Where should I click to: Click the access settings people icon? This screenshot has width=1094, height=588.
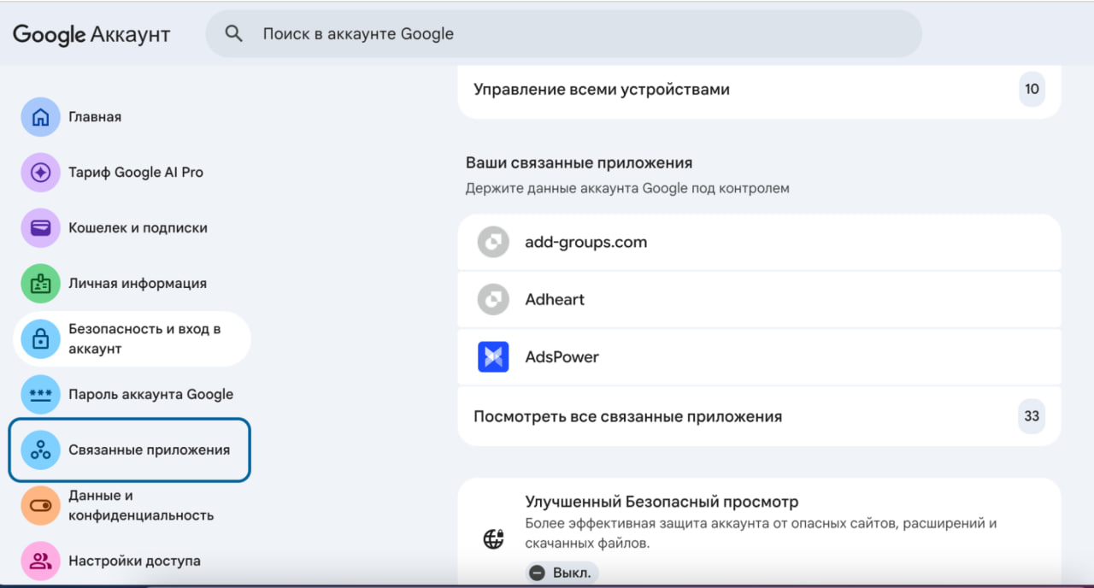point(40,562)
